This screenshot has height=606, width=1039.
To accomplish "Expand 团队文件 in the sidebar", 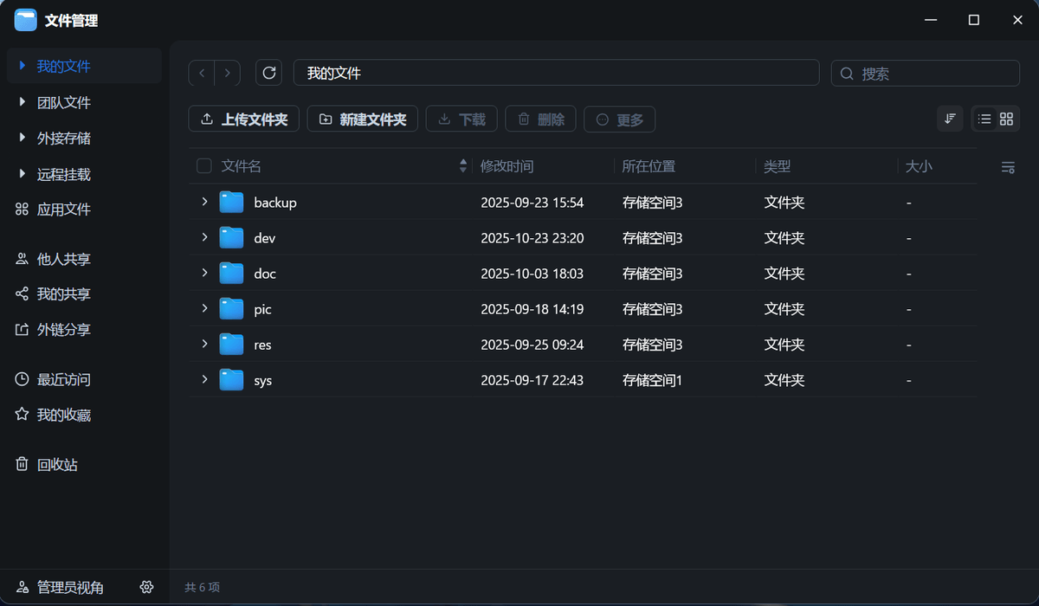I will tap(22, 102).
